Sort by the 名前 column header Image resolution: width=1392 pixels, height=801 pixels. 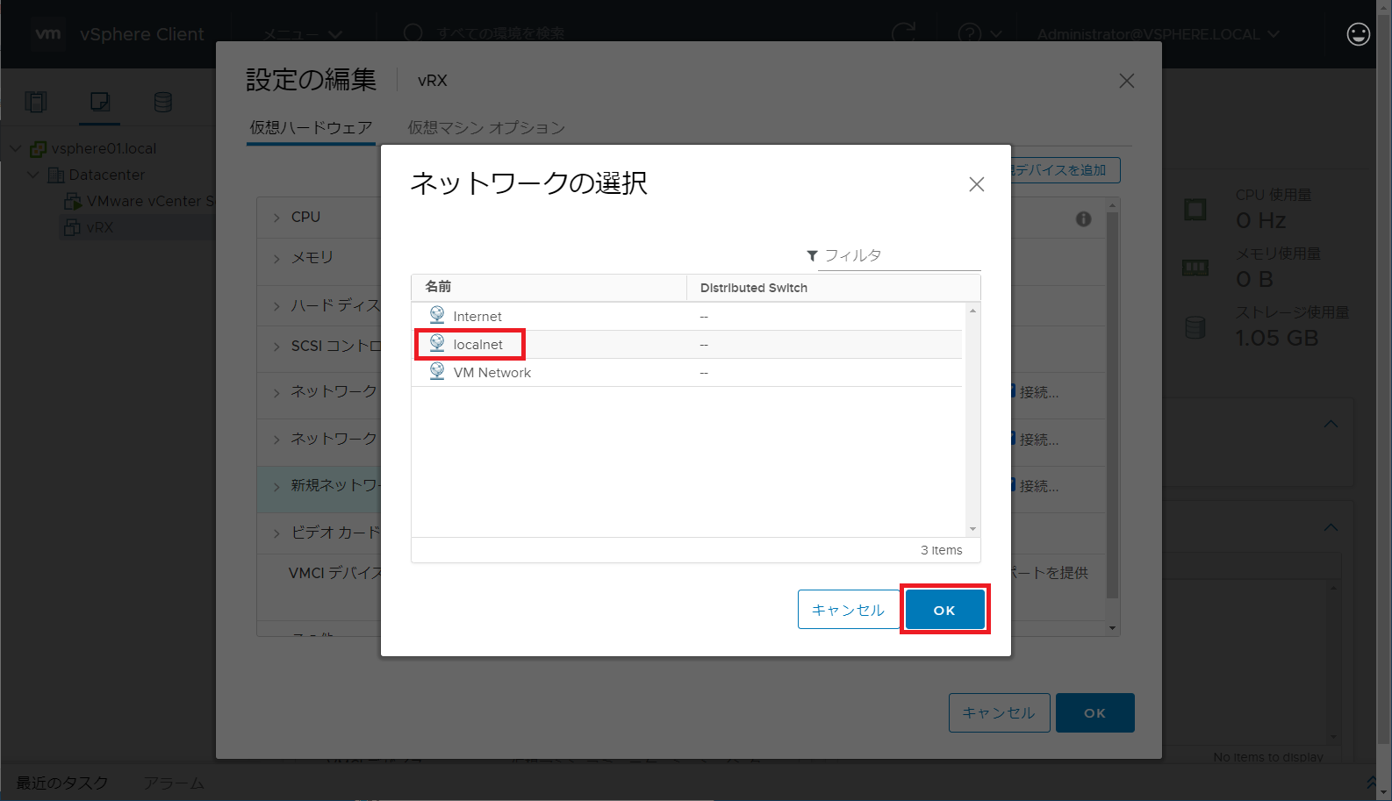coord(549,287)
